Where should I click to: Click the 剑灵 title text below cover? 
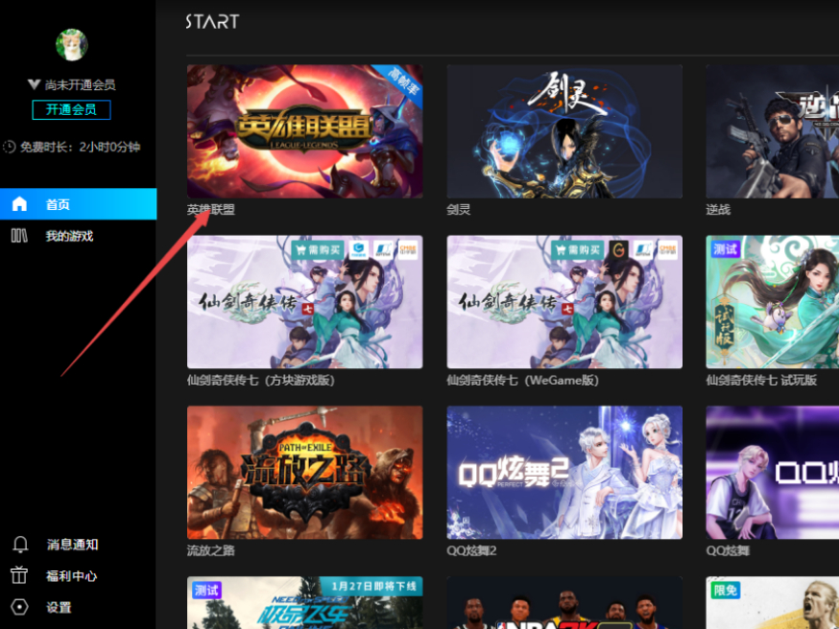459,209
